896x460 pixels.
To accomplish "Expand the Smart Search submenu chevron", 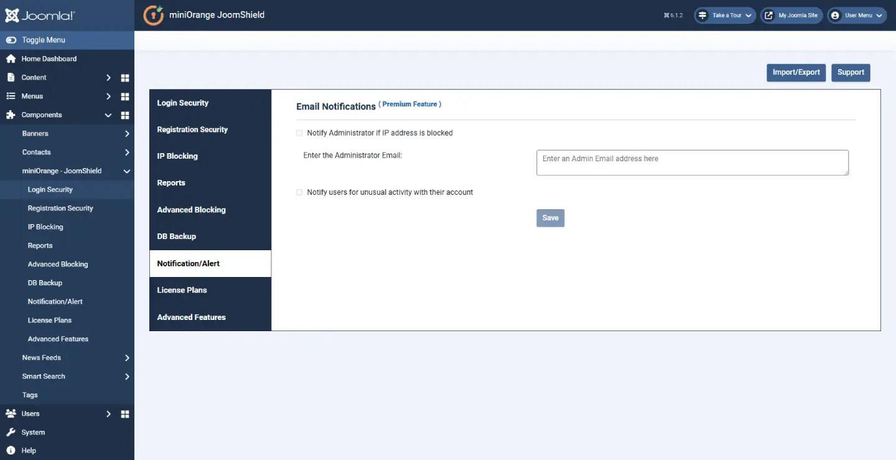I will pos(127,377).
